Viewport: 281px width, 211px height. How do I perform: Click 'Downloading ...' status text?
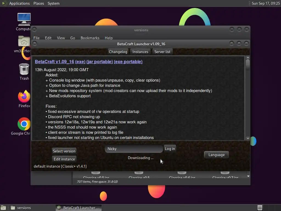point(140,158)
